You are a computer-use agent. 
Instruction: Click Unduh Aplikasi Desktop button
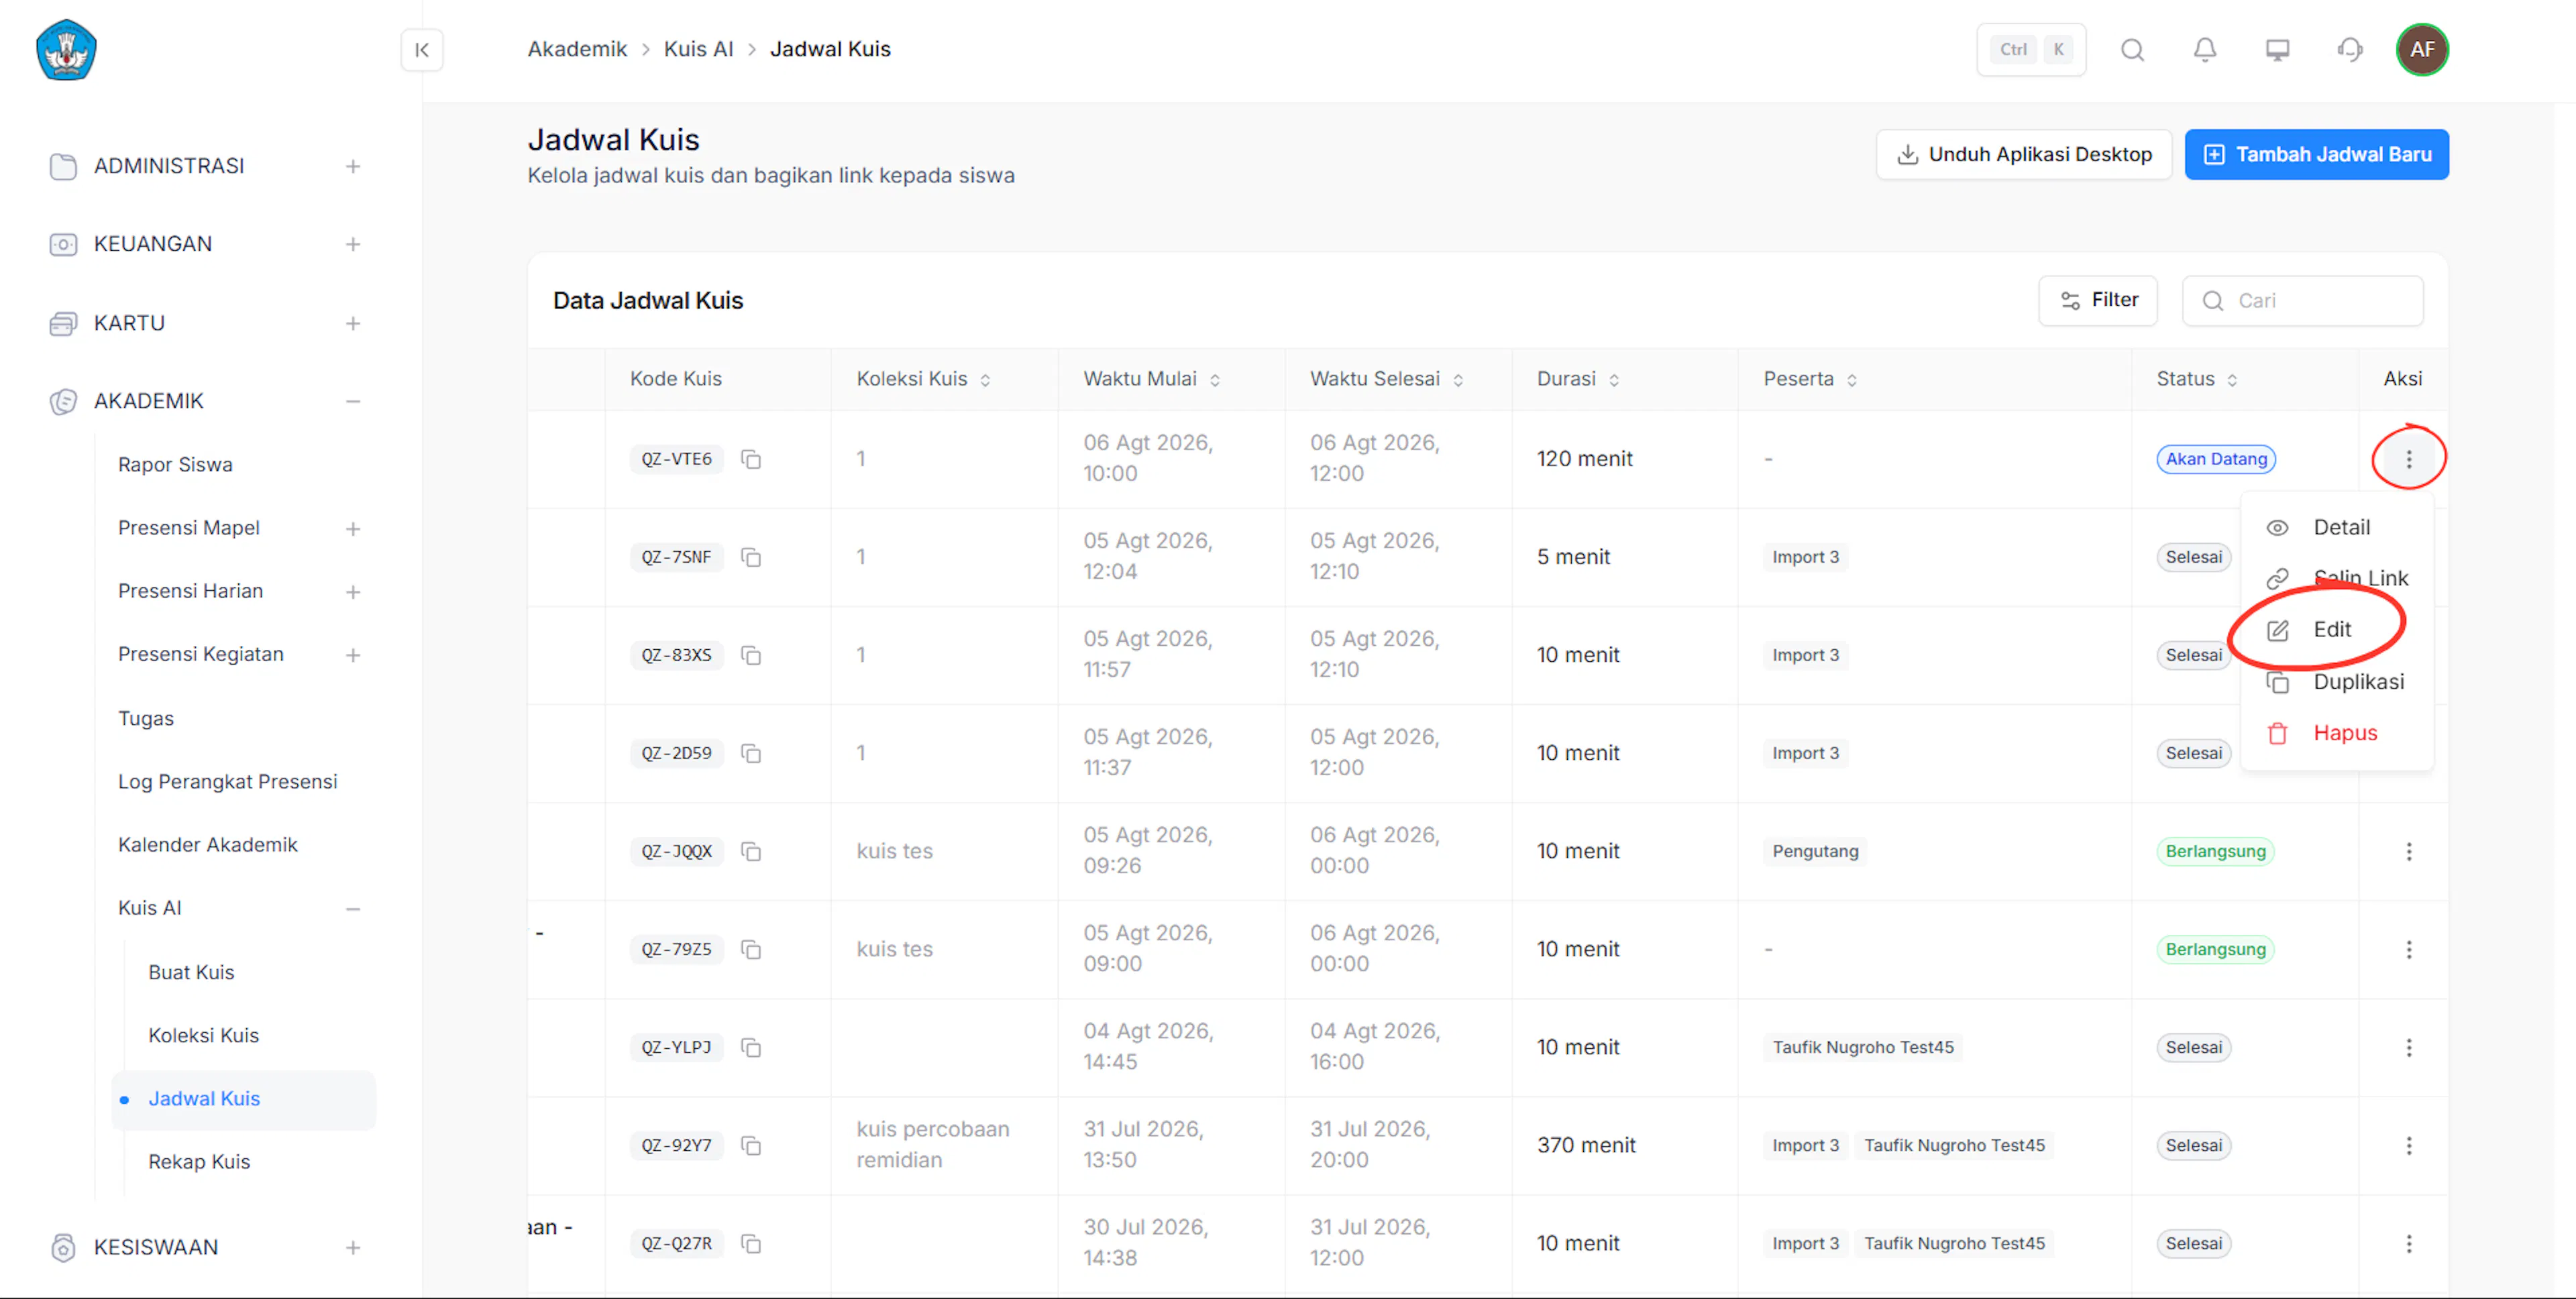pos(2023,154)
